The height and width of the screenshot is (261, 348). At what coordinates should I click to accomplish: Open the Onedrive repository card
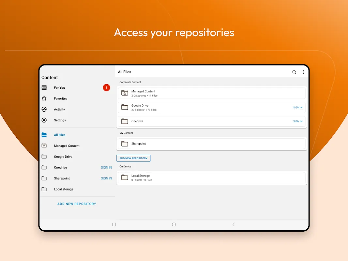pos(212,121)
